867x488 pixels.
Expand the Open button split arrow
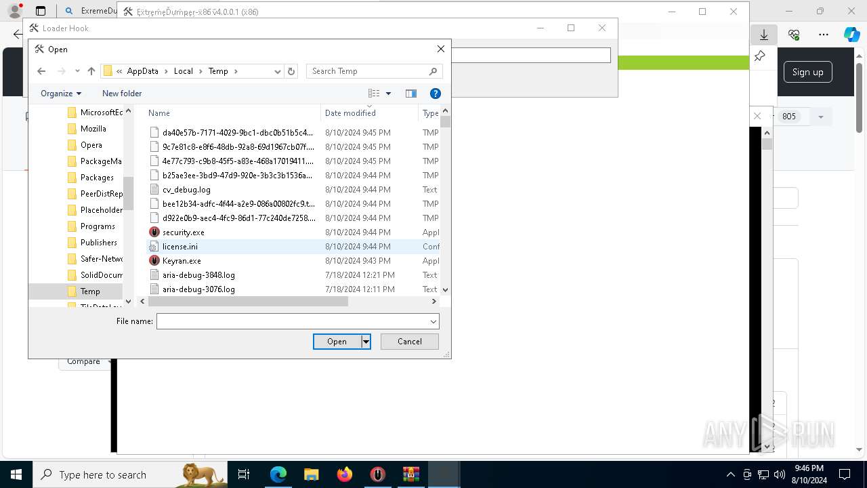(x=366, y=342)
